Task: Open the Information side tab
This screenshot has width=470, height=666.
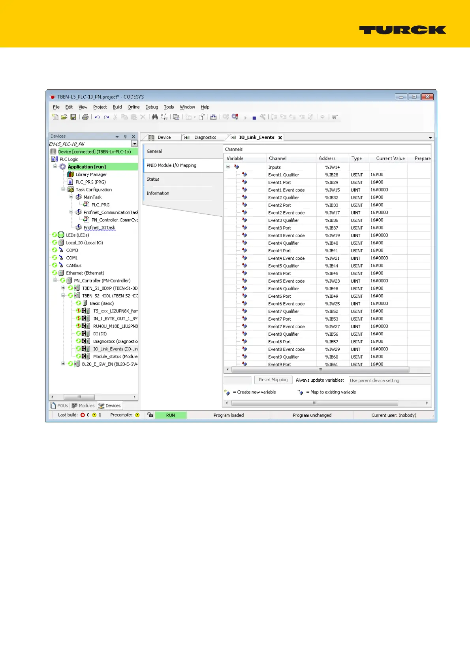Action: (183, 193)
